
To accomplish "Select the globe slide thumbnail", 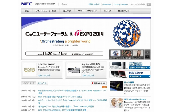I will [115, 53].
